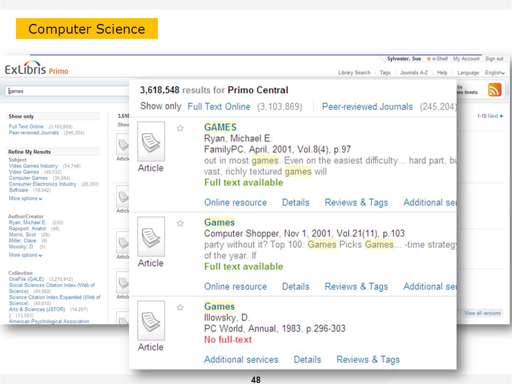Refine by author Ryan, Michael E.
Image resolution: width=512 pixels, height=384 pixels.
[28, 223]
